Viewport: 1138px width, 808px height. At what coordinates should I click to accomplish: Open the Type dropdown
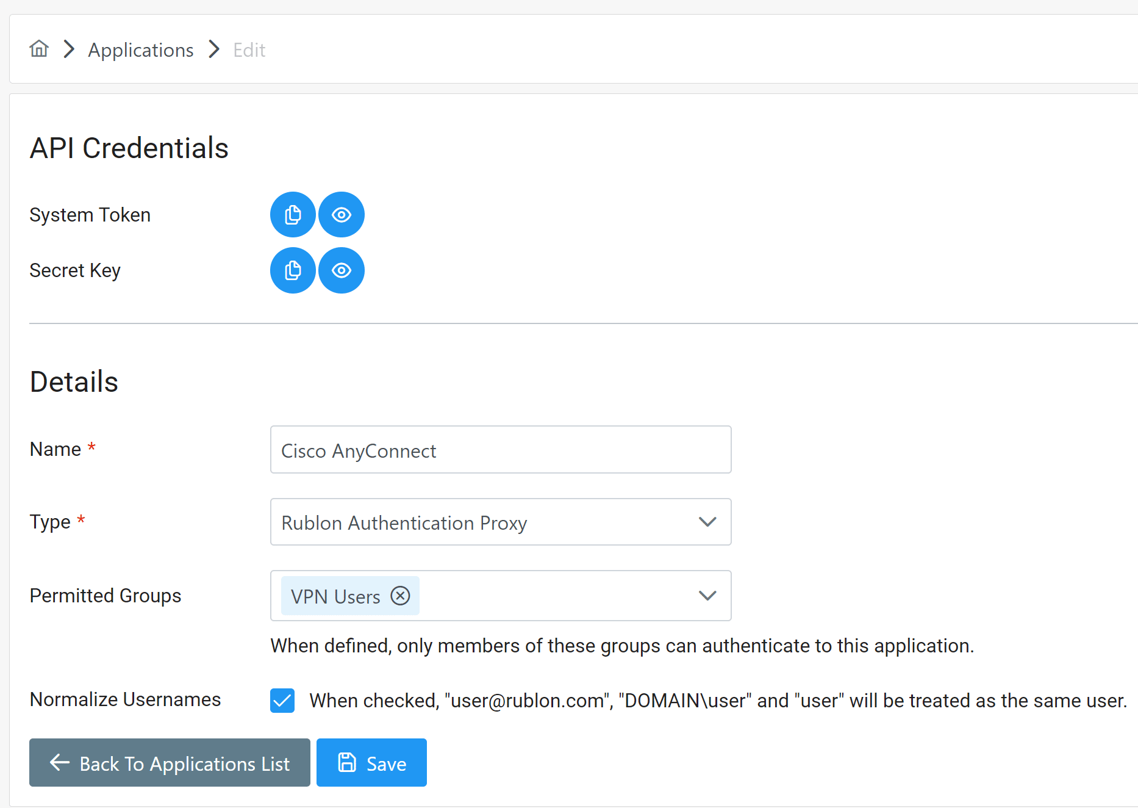501,522
